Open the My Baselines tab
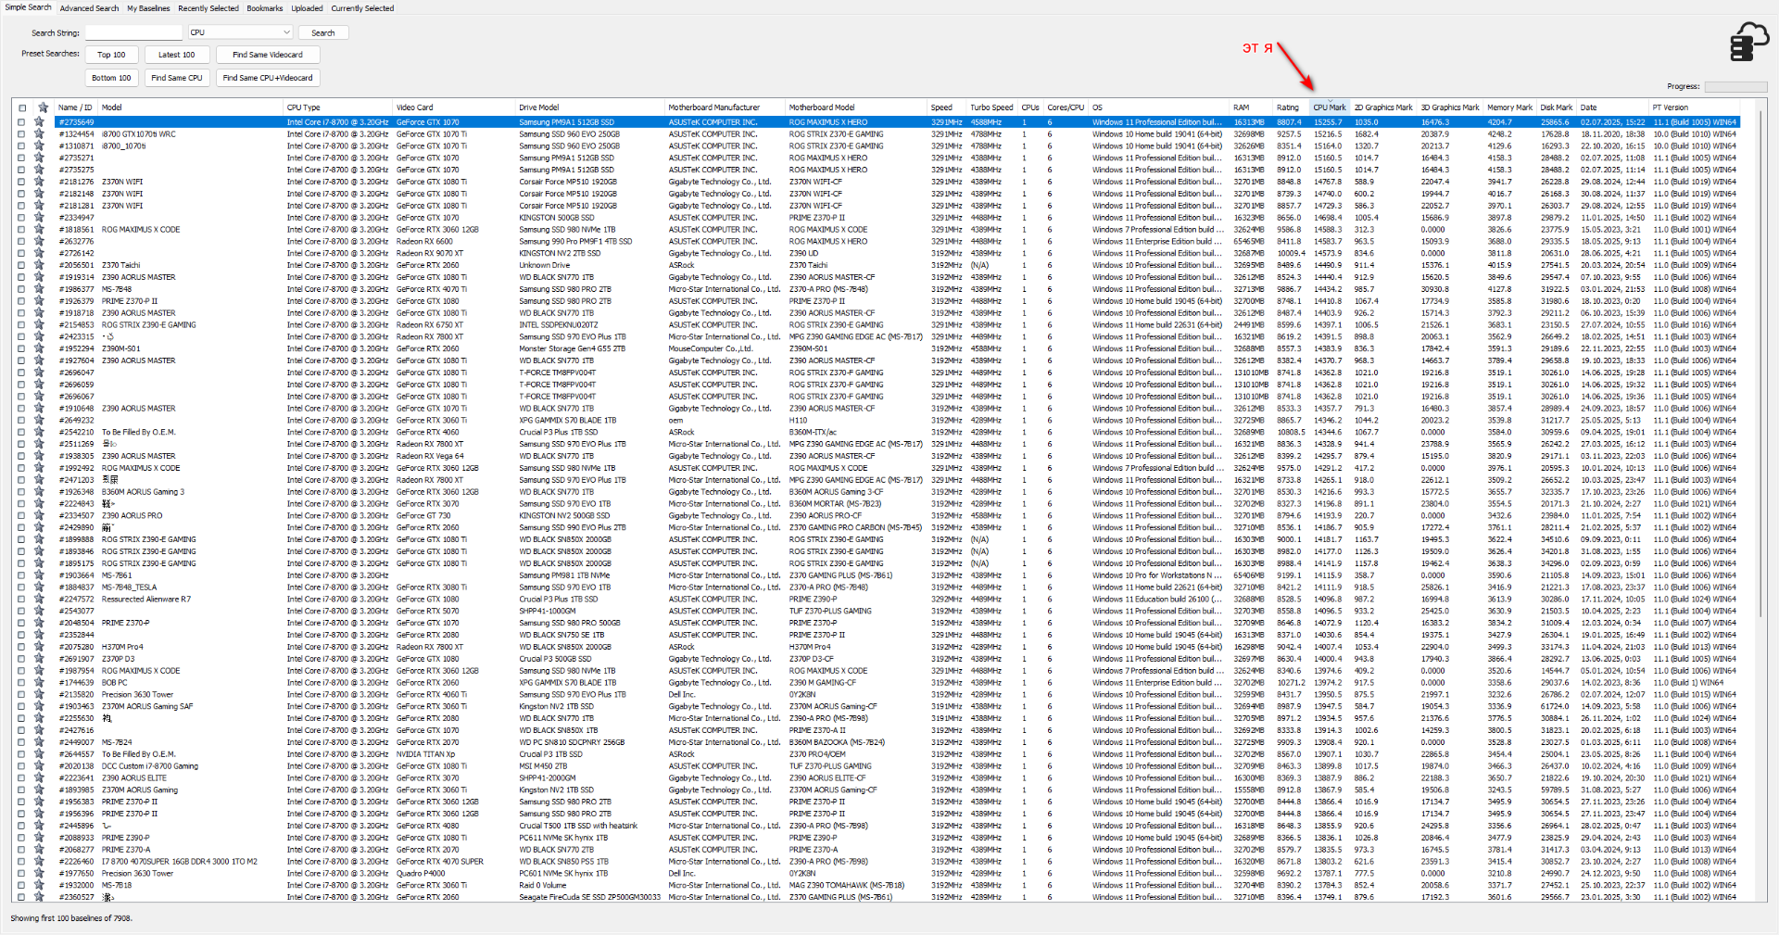The width and height of the screenshot is (1779, 935). click(x=148, y=8)
